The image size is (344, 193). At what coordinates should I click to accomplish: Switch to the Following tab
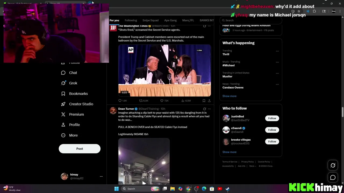131,20
